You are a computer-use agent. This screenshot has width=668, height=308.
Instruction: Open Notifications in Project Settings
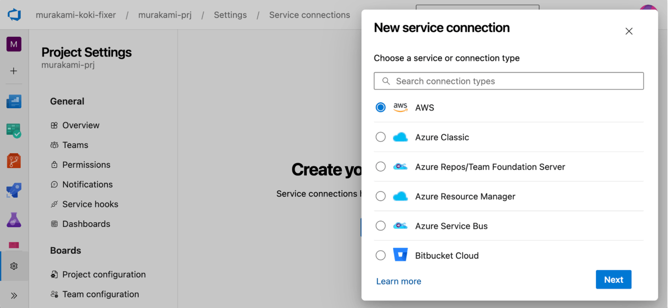[x=87, y=185]
